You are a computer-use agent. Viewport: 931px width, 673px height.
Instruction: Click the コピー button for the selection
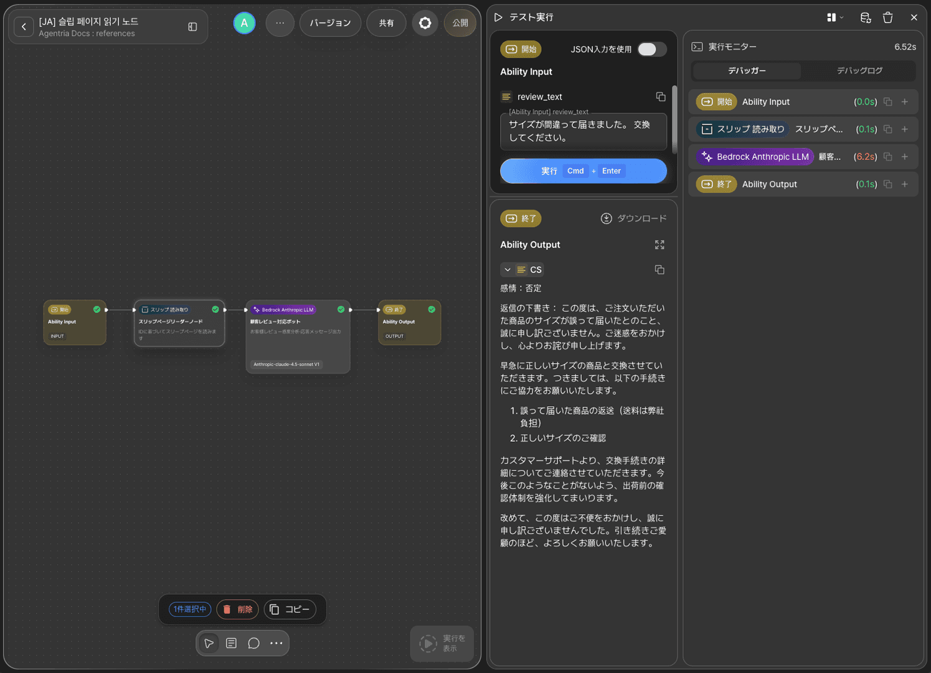pos(290,610)
